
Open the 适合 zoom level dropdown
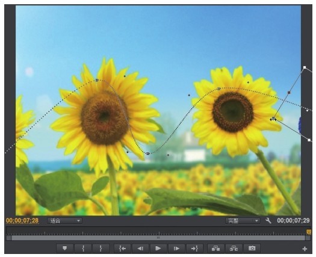64,221
